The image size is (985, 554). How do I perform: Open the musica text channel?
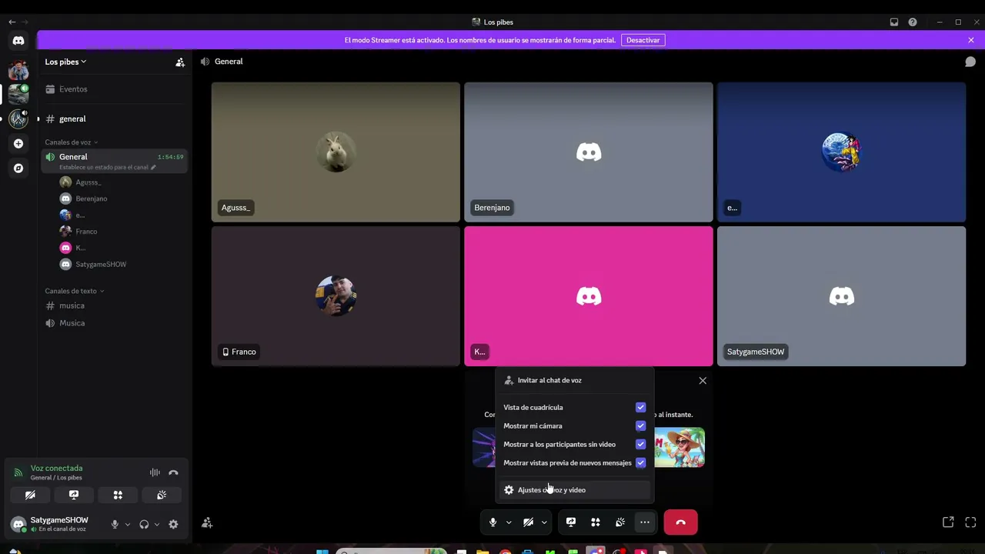coord(115,305)
